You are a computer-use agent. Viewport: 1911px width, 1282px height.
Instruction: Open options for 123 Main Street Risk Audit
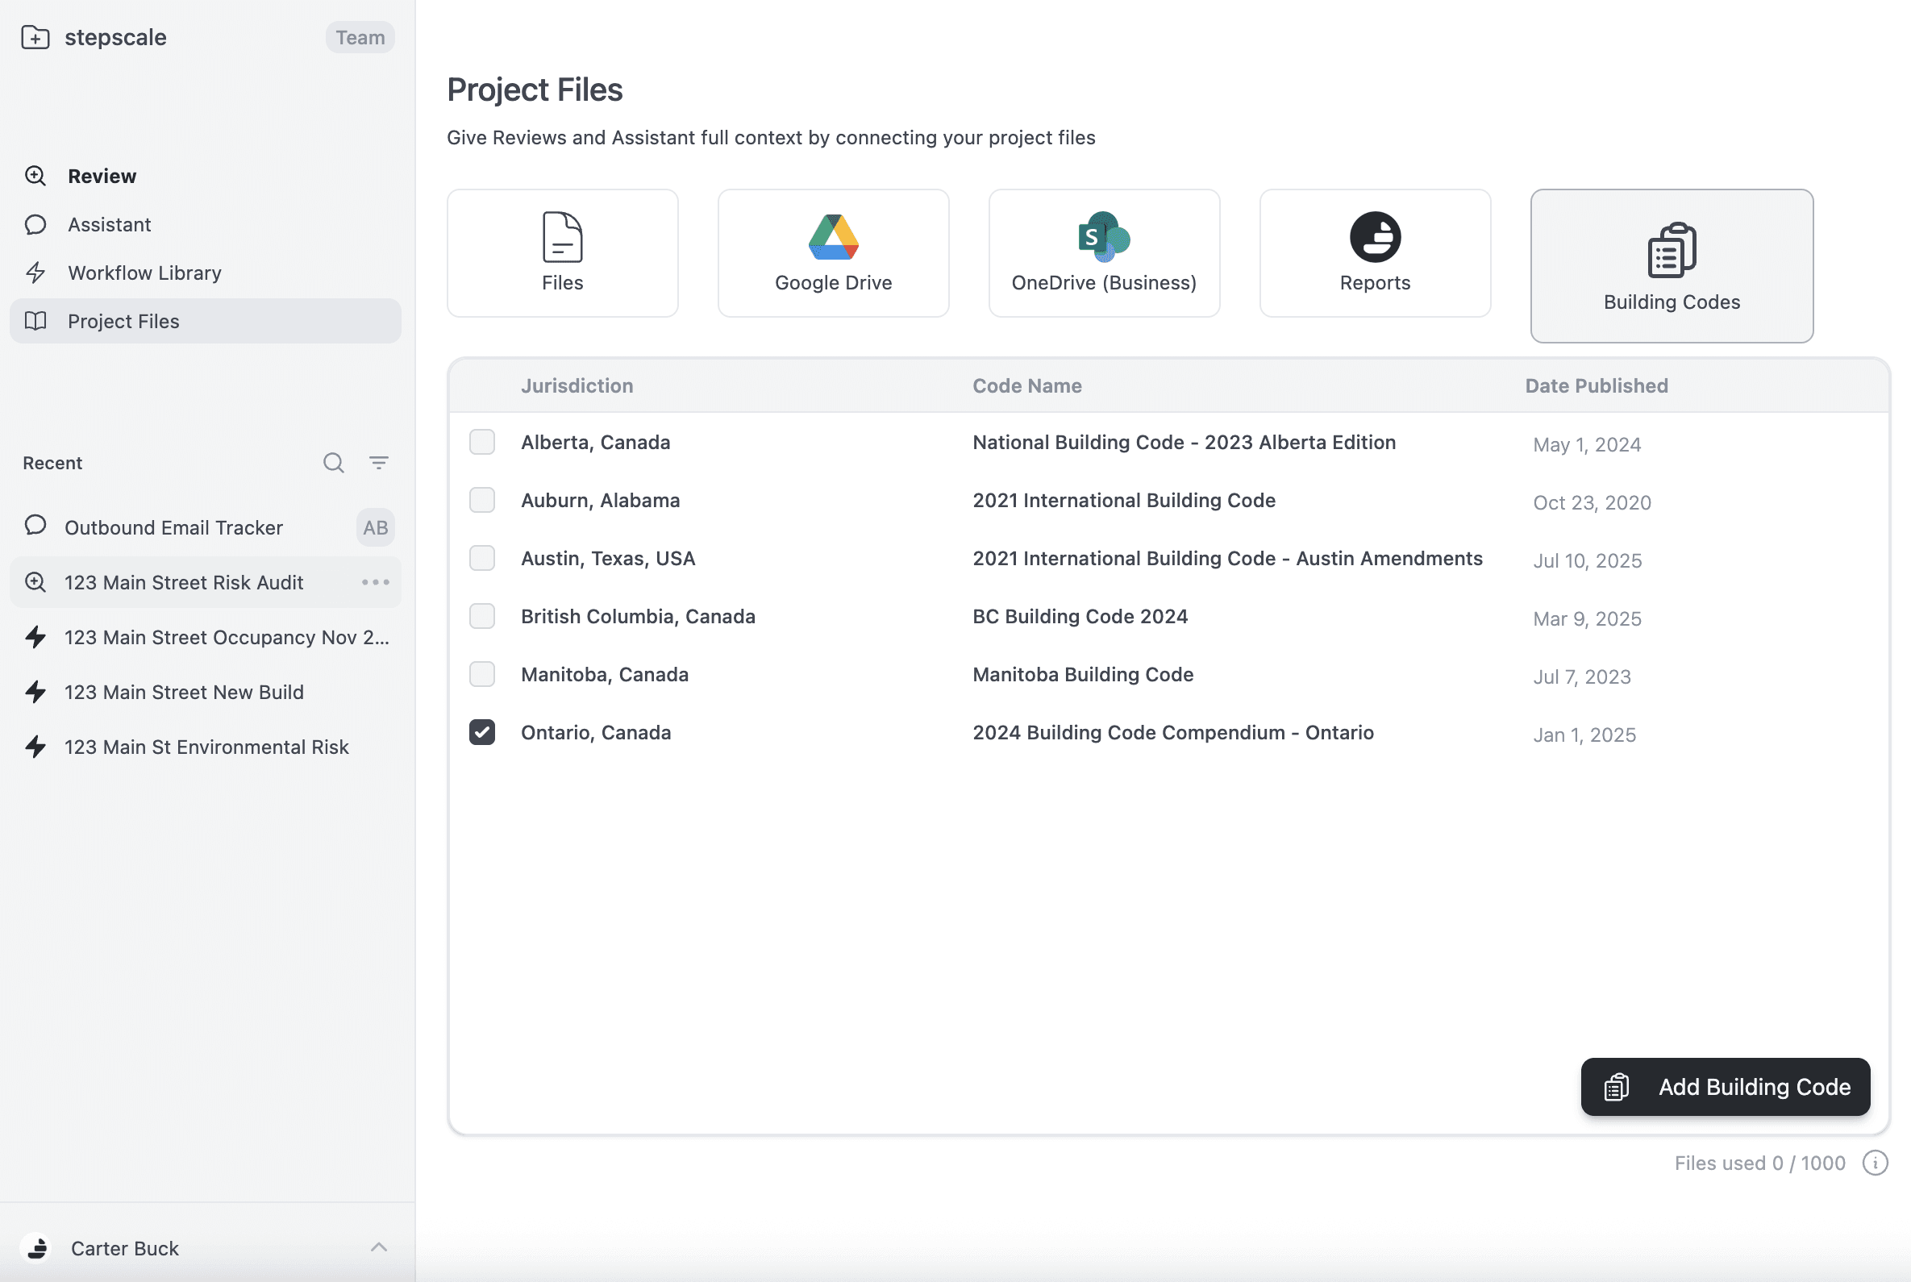pyautogui.click(x=375, y=582)
